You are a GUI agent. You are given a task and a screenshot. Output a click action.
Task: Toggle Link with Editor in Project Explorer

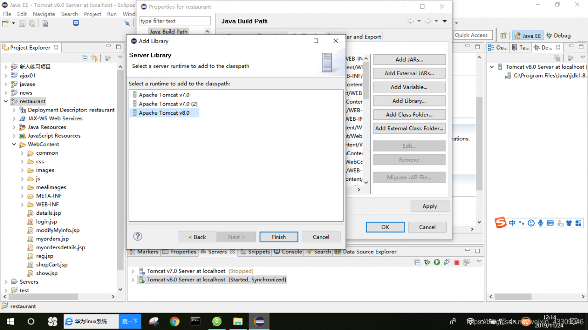[x=94, y=58]
